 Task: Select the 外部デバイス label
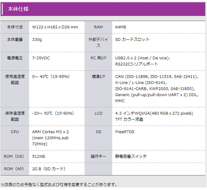[x=98, y=42]
